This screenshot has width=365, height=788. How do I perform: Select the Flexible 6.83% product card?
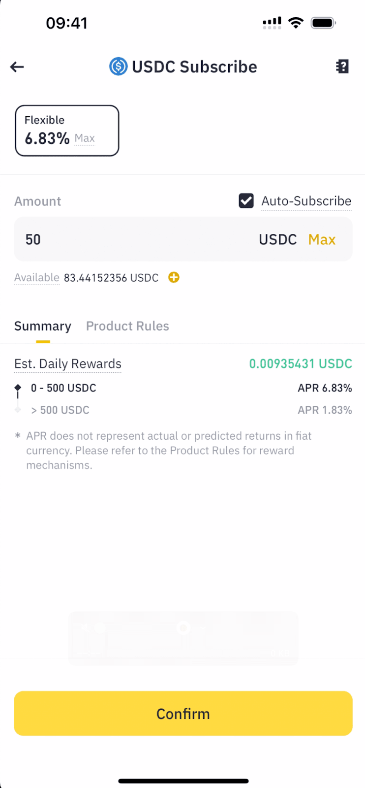[x=67, y=131]
